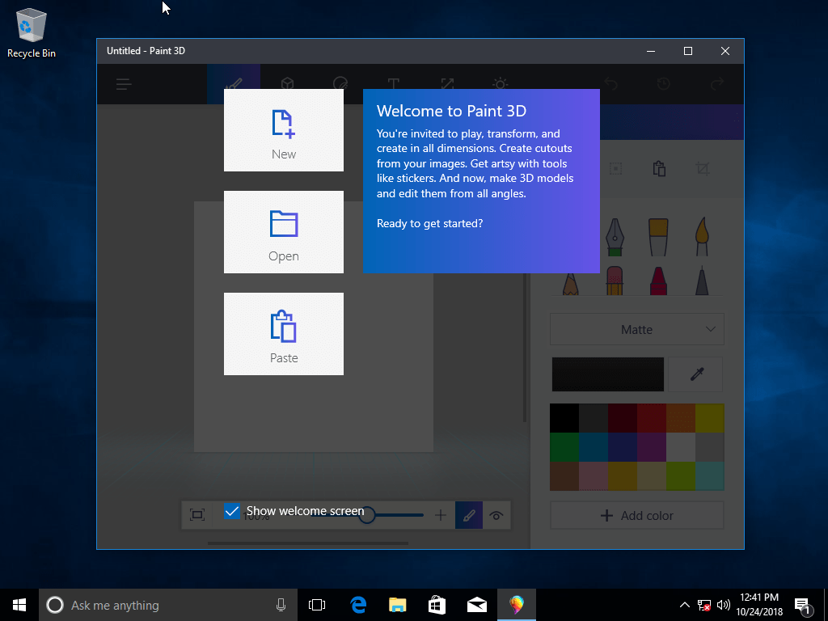Screen dimensions: 828x621
Task: Expand the Matte material dropdown
Action: tap(637, 329)
